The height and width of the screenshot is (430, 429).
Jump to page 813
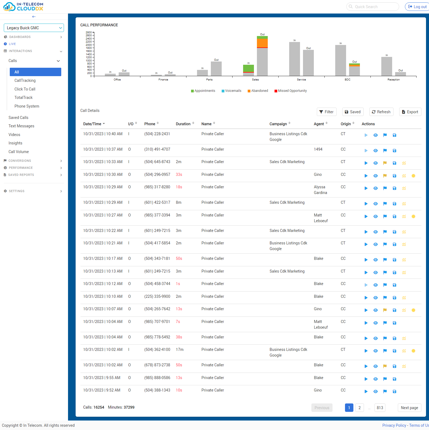(x=380, y=408)
